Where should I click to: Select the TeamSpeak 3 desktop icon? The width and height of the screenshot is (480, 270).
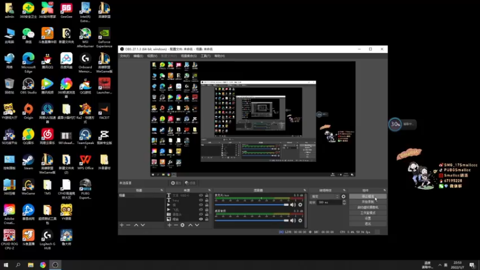tap(85, 139)
